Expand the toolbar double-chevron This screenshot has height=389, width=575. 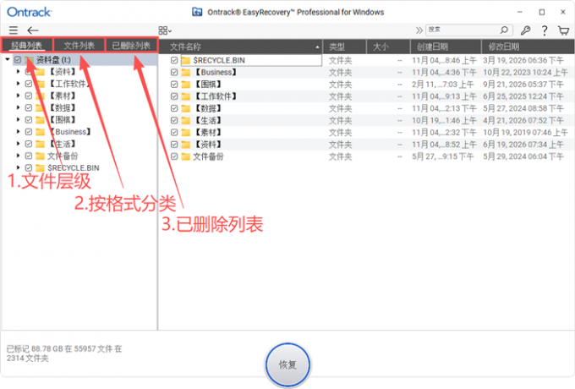point(419,30)
